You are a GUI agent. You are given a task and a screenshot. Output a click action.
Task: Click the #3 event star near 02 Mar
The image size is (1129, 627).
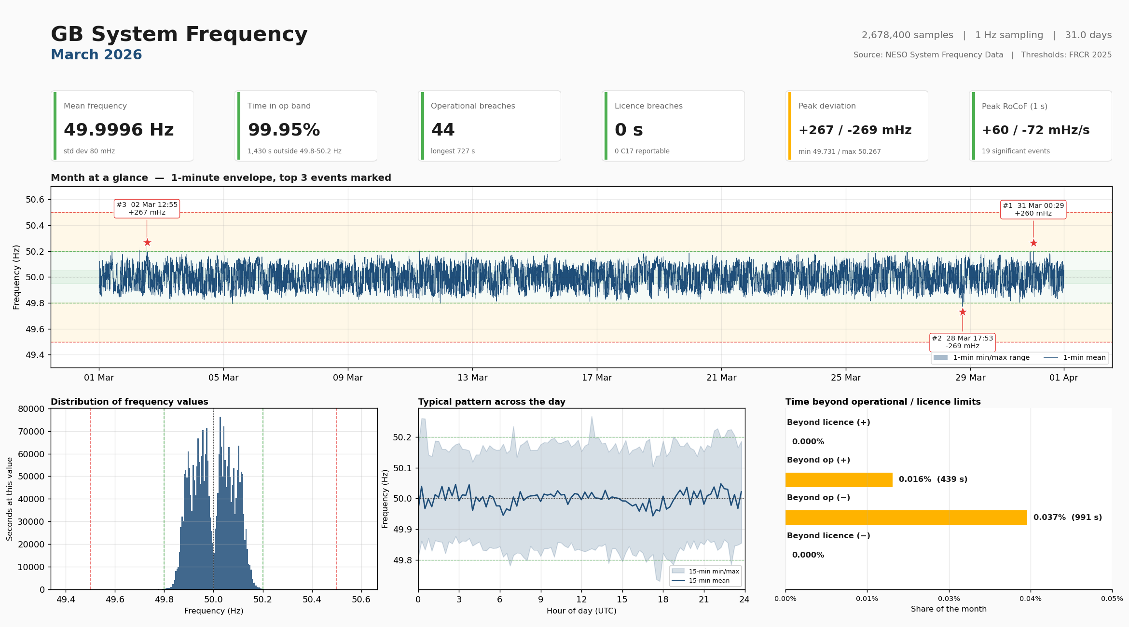pos(147,243)
